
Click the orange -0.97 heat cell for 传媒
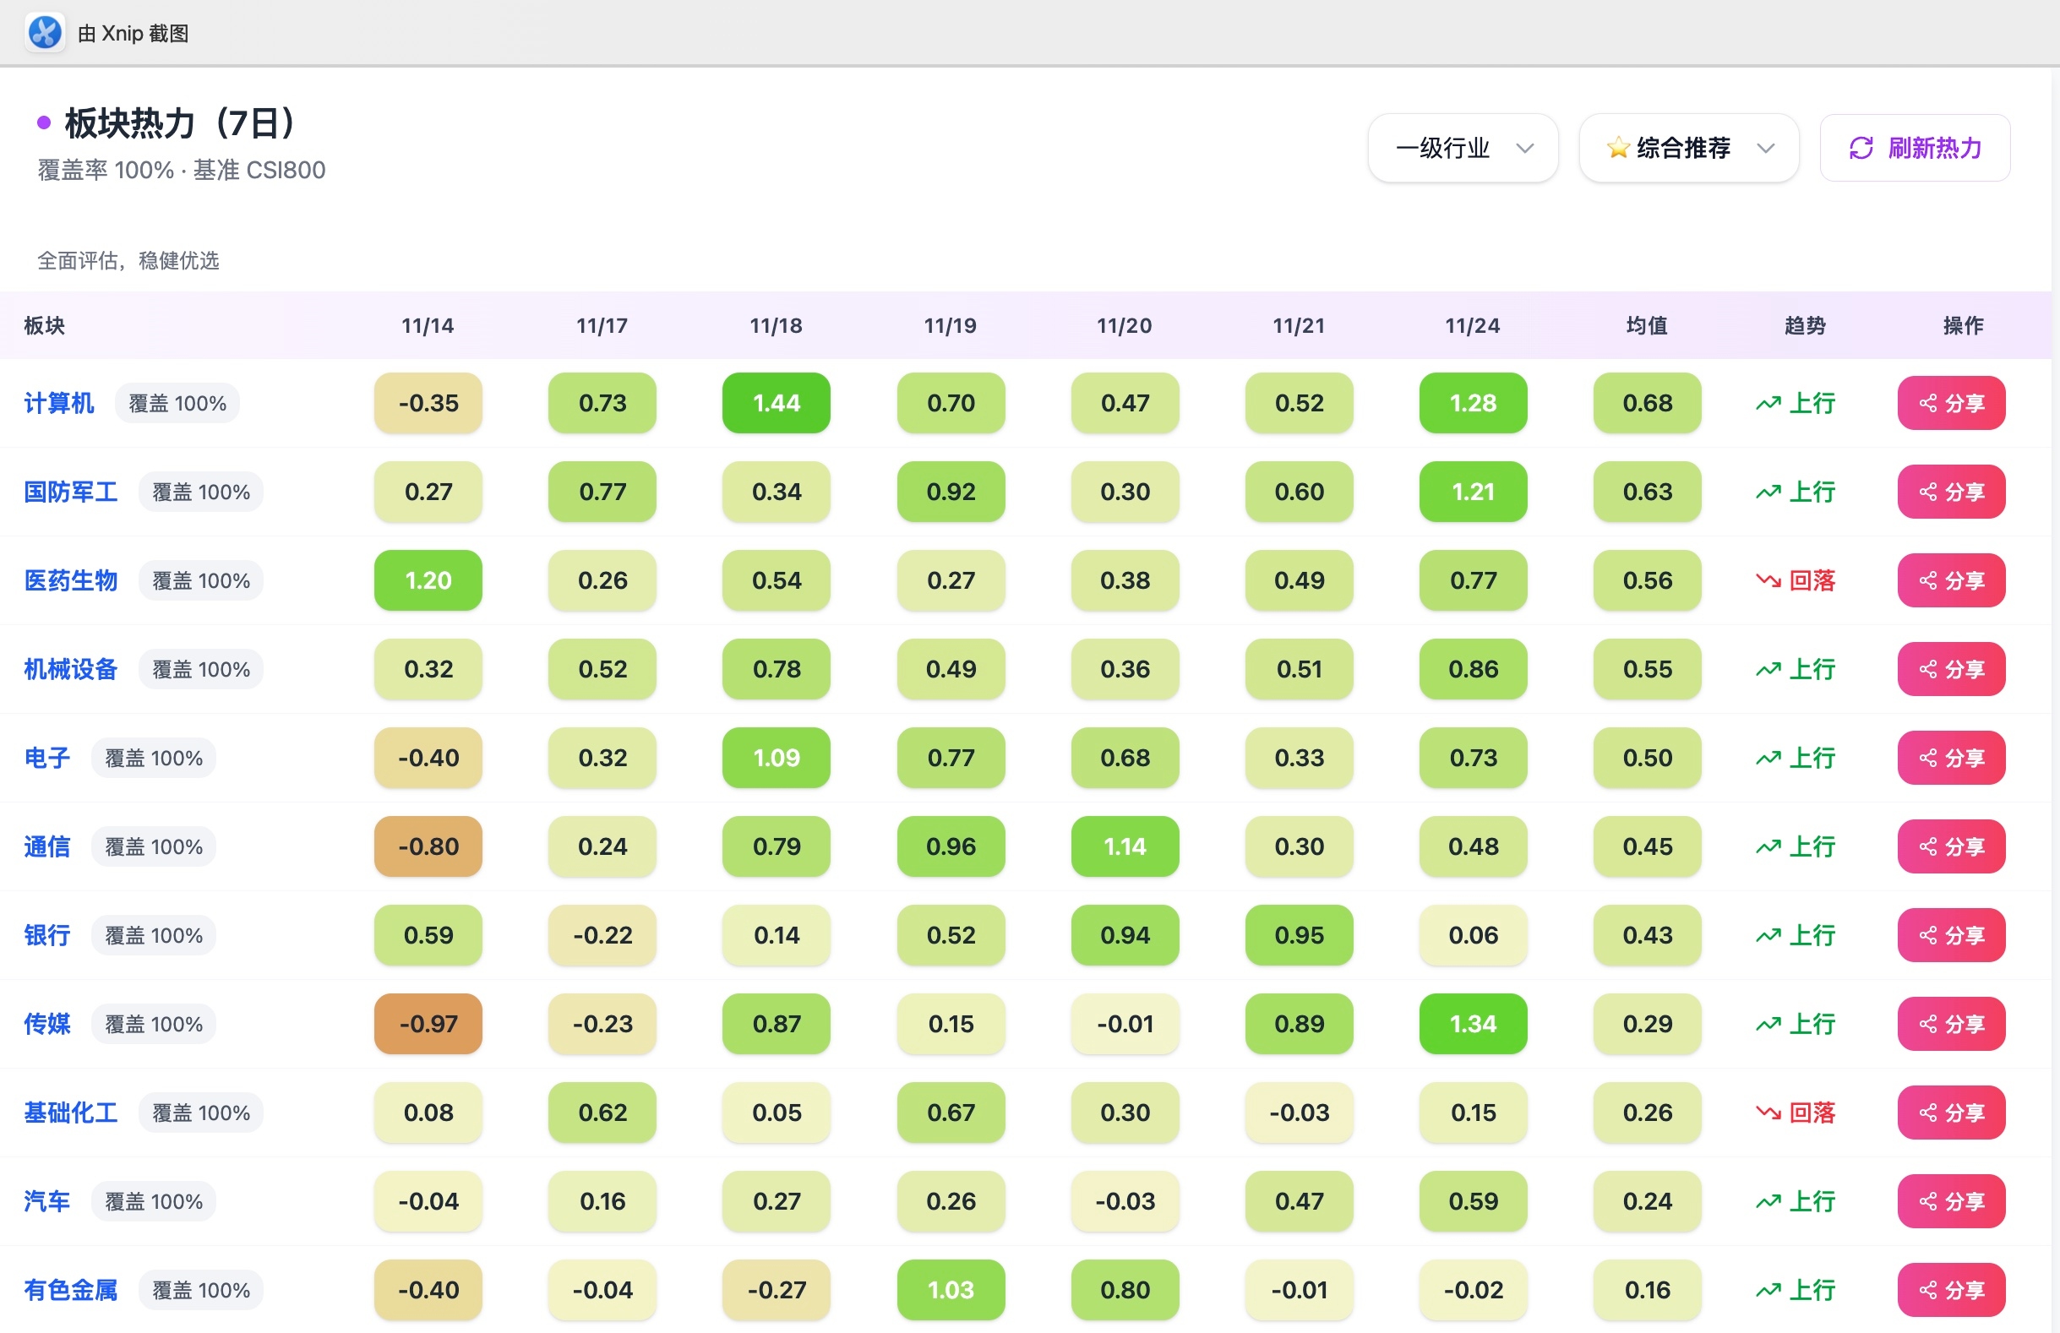click(x=428, y=1024)
